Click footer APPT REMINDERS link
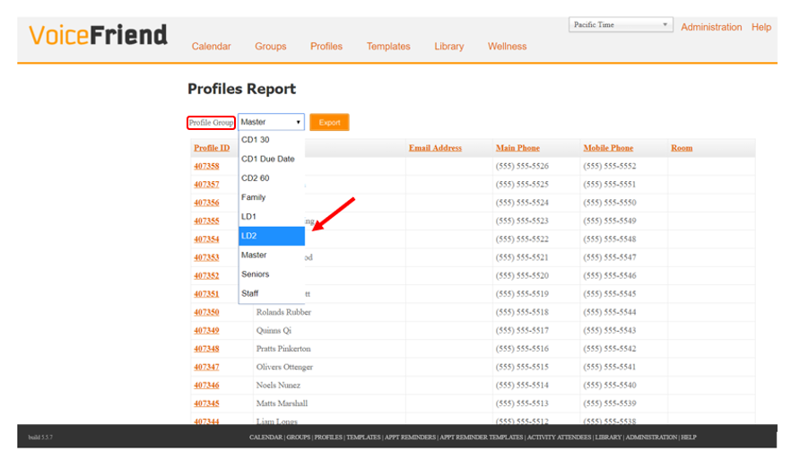 pos(410,438)
